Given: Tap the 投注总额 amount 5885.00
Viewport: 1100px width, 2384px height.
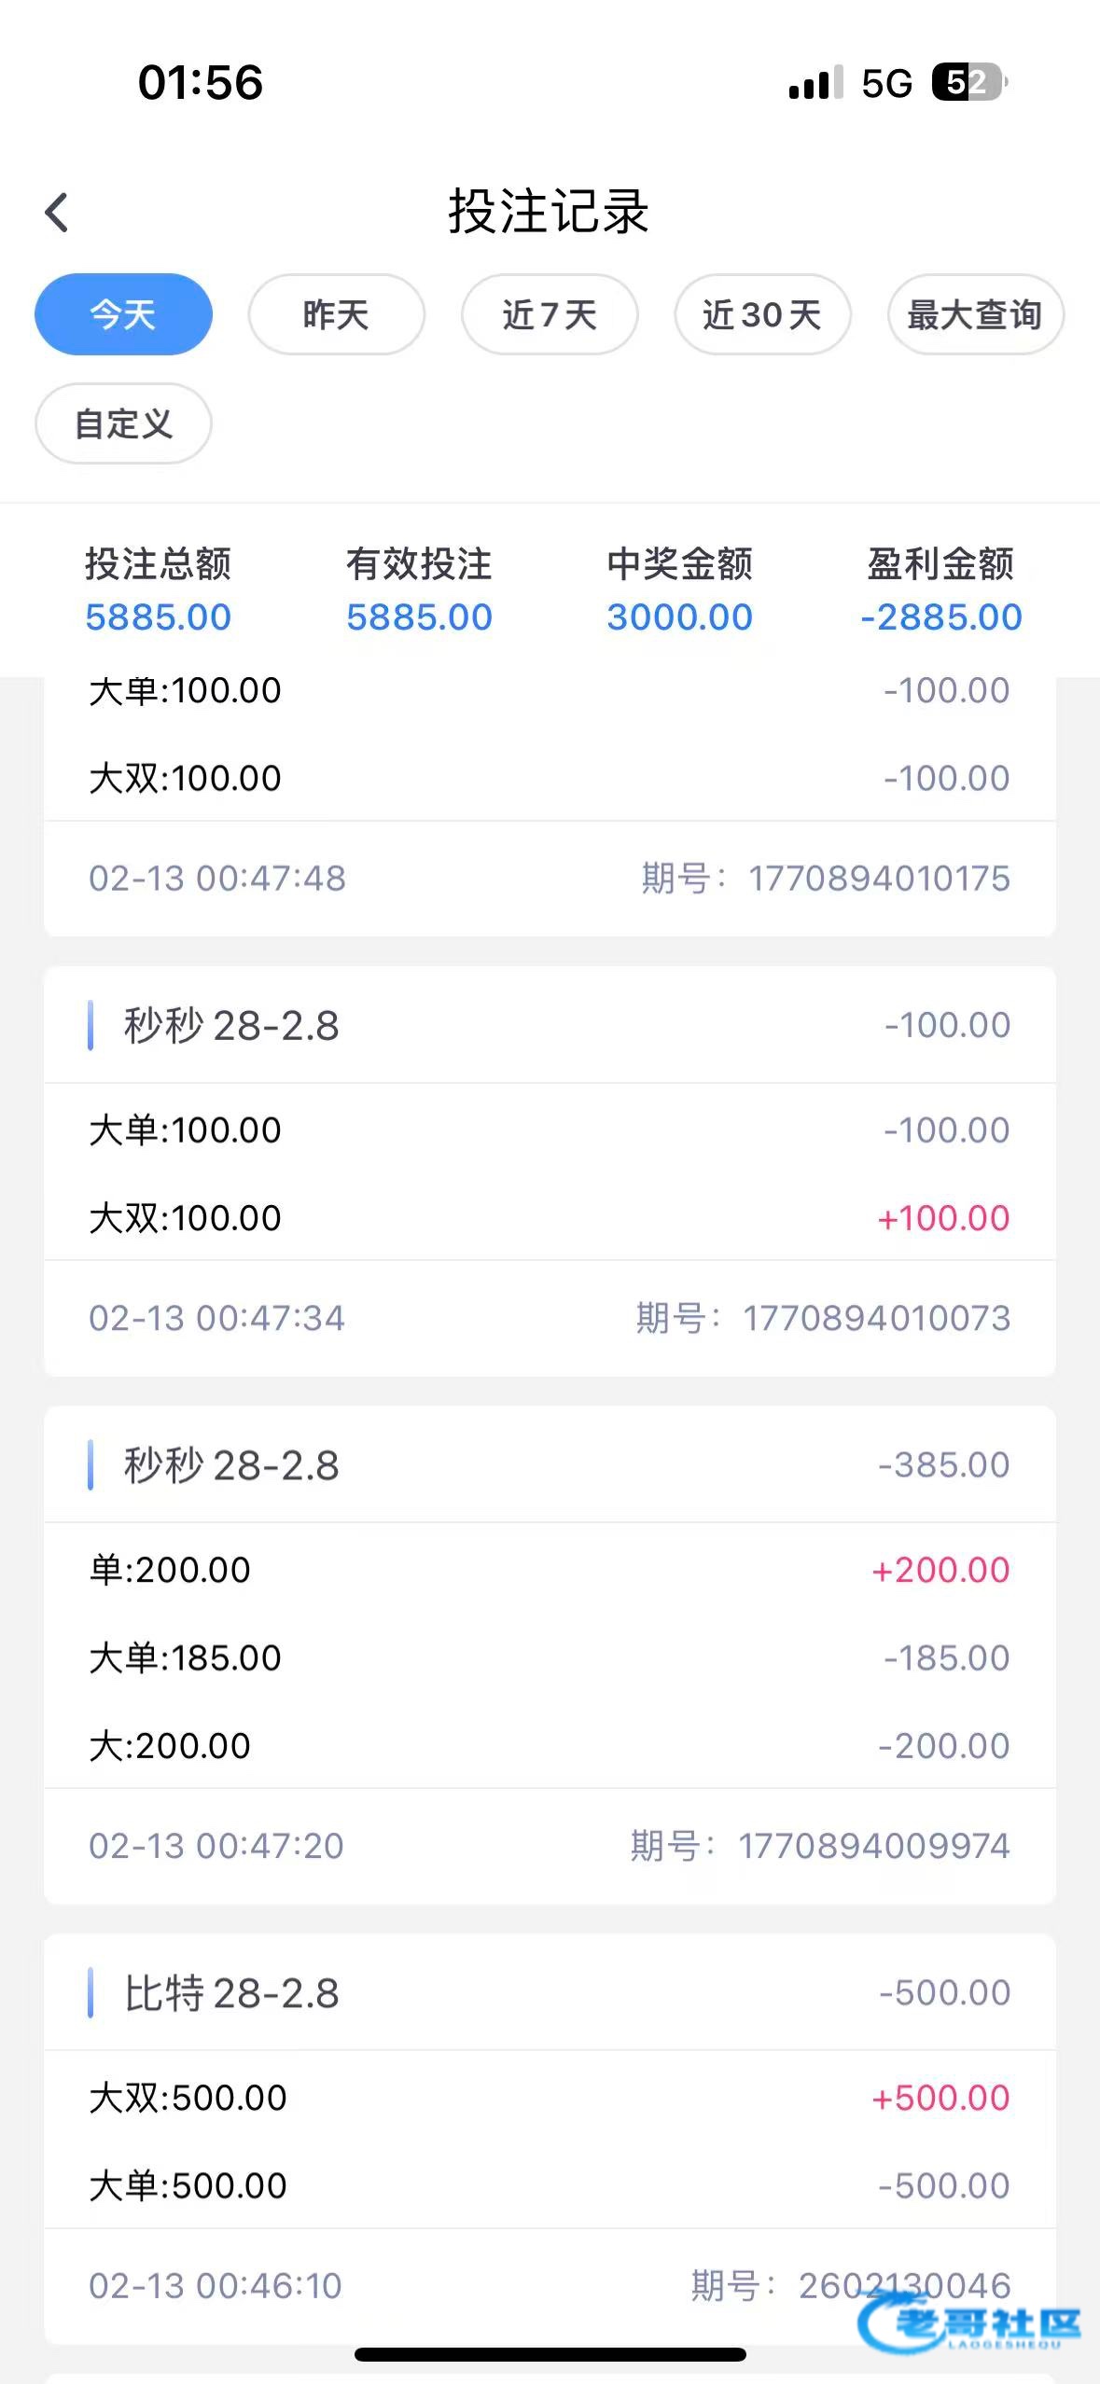Looking at the screenshot, I should coord(158,617).
